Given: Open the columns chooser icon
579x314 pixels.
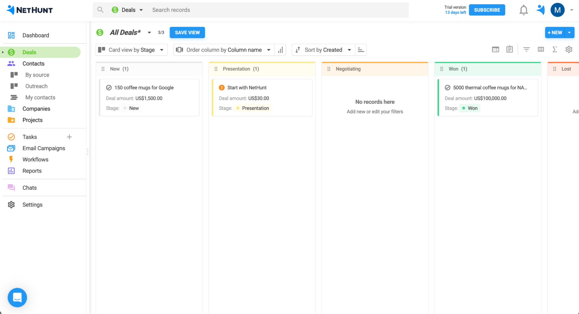Looking at the screenshot, I should pyautogui.click(x=540, y=50).
